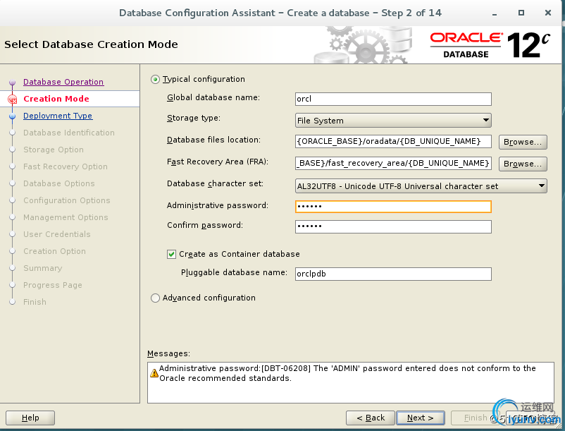Focus the Administrative password field
The width and height of the screenshot is (565, 431).
393,206
